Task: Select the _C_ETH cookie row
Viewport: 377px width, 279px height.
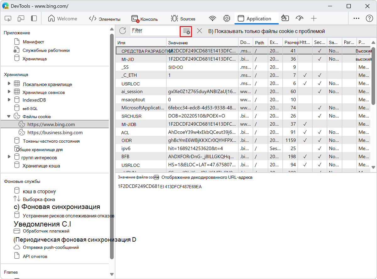Action: 243,75
